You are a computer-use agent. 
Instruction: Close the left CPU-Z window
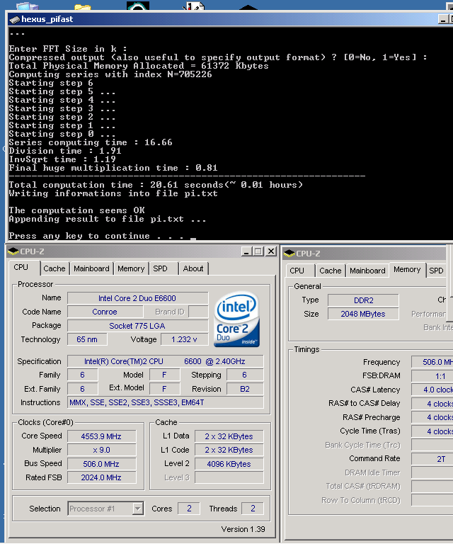click(x=270, y=251)
